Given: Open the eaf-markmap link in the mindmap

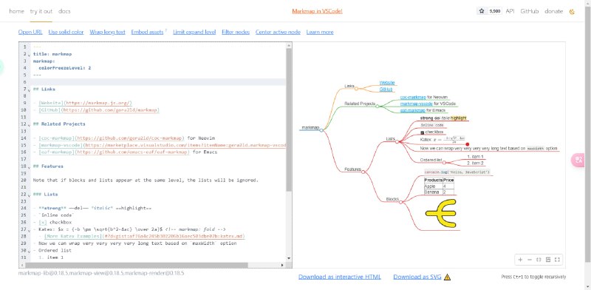Looking at the screenshot, I should (413, 110).
